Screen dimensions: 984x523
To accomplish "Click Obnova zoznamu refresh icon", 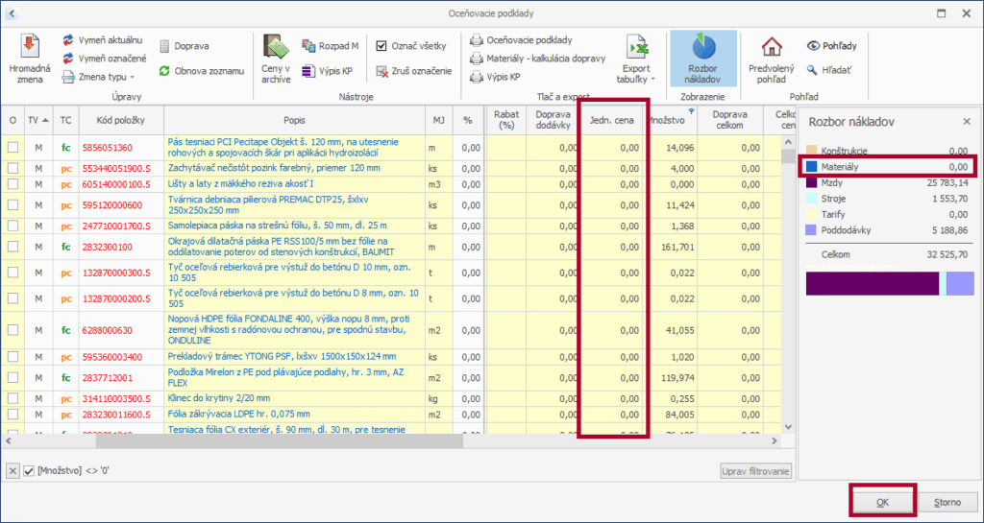I will pos(164,71).
